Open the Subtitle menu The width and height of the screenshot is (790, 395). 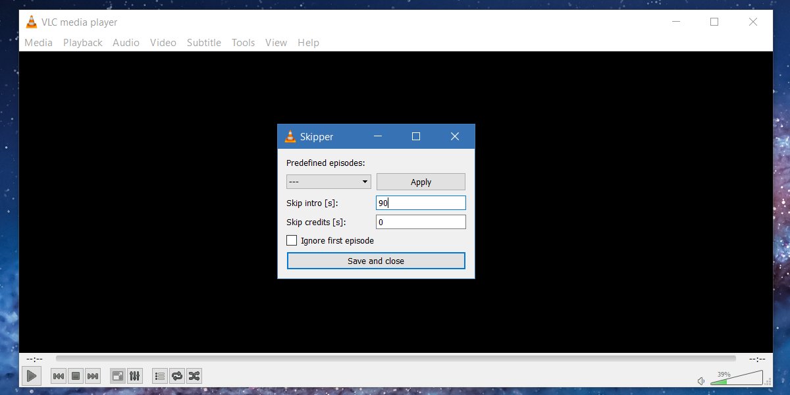(x=204, y=43)
